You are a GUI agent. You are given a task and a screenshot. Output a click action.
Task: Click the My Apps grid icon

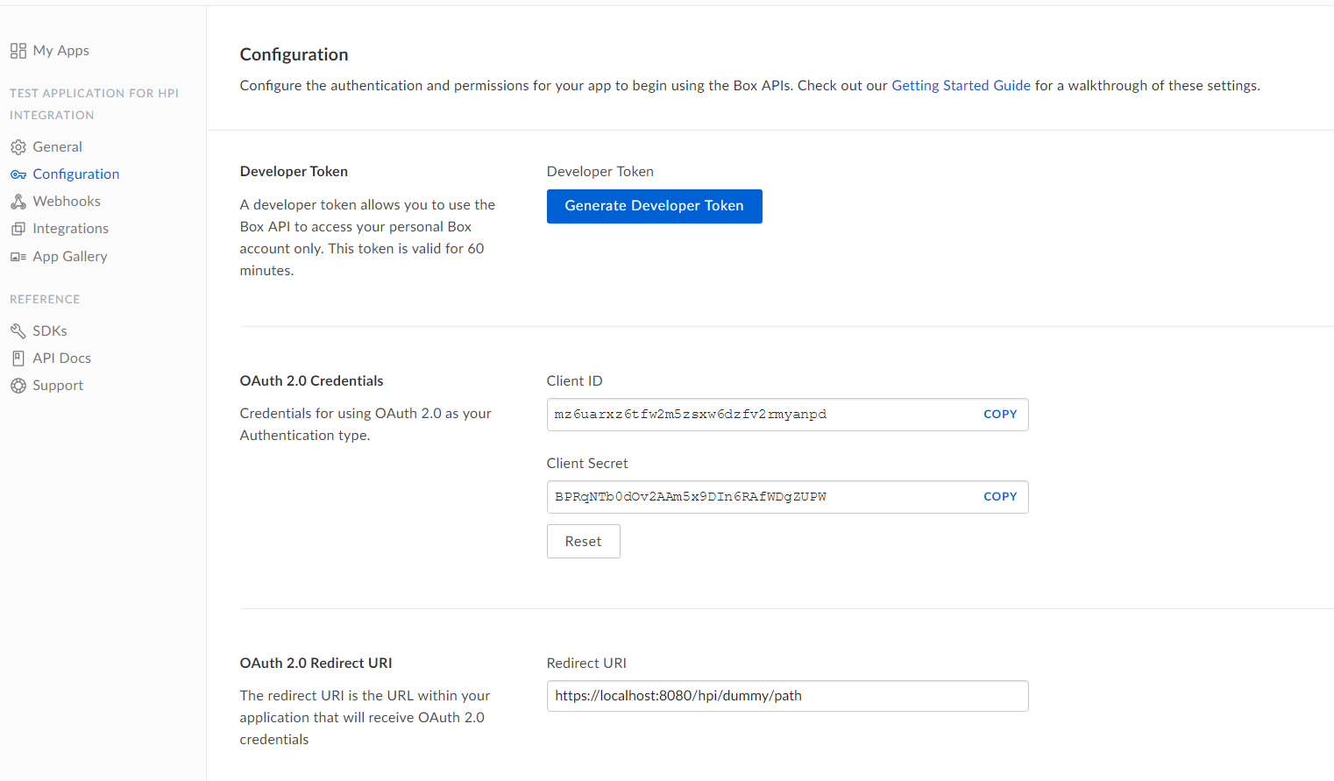[x=18, y=51]
